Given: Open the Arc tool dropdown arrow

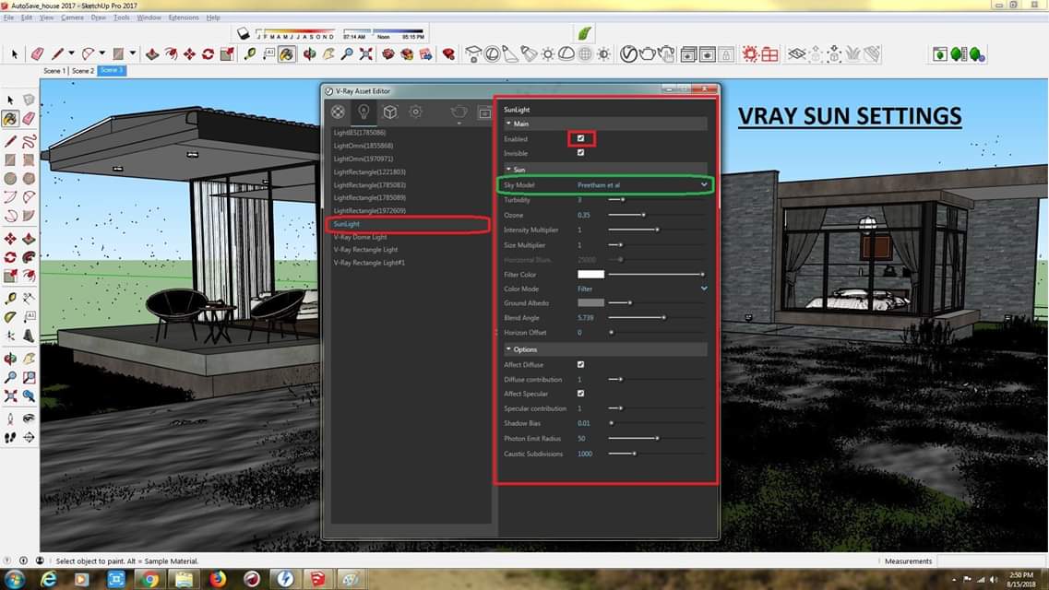Looking at the screenshot, I should [x=101, y=53].
